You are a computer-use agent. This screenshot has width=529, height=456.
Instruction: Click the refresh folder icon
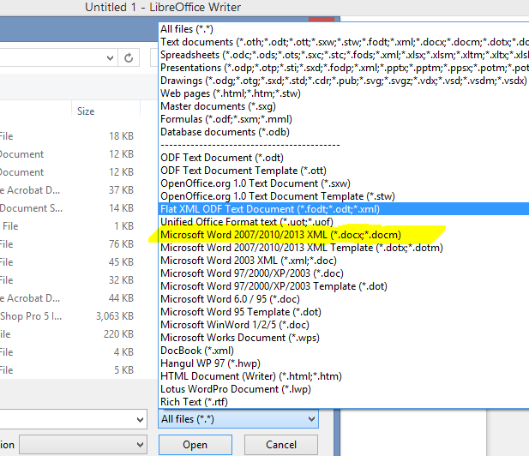[129, 58]
